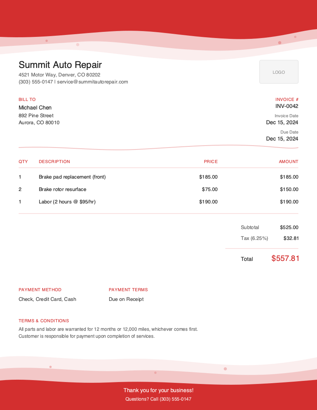Click the phone number in the header
The height and width of the screenshot is (410, 317).
click(x=35, y=82)
